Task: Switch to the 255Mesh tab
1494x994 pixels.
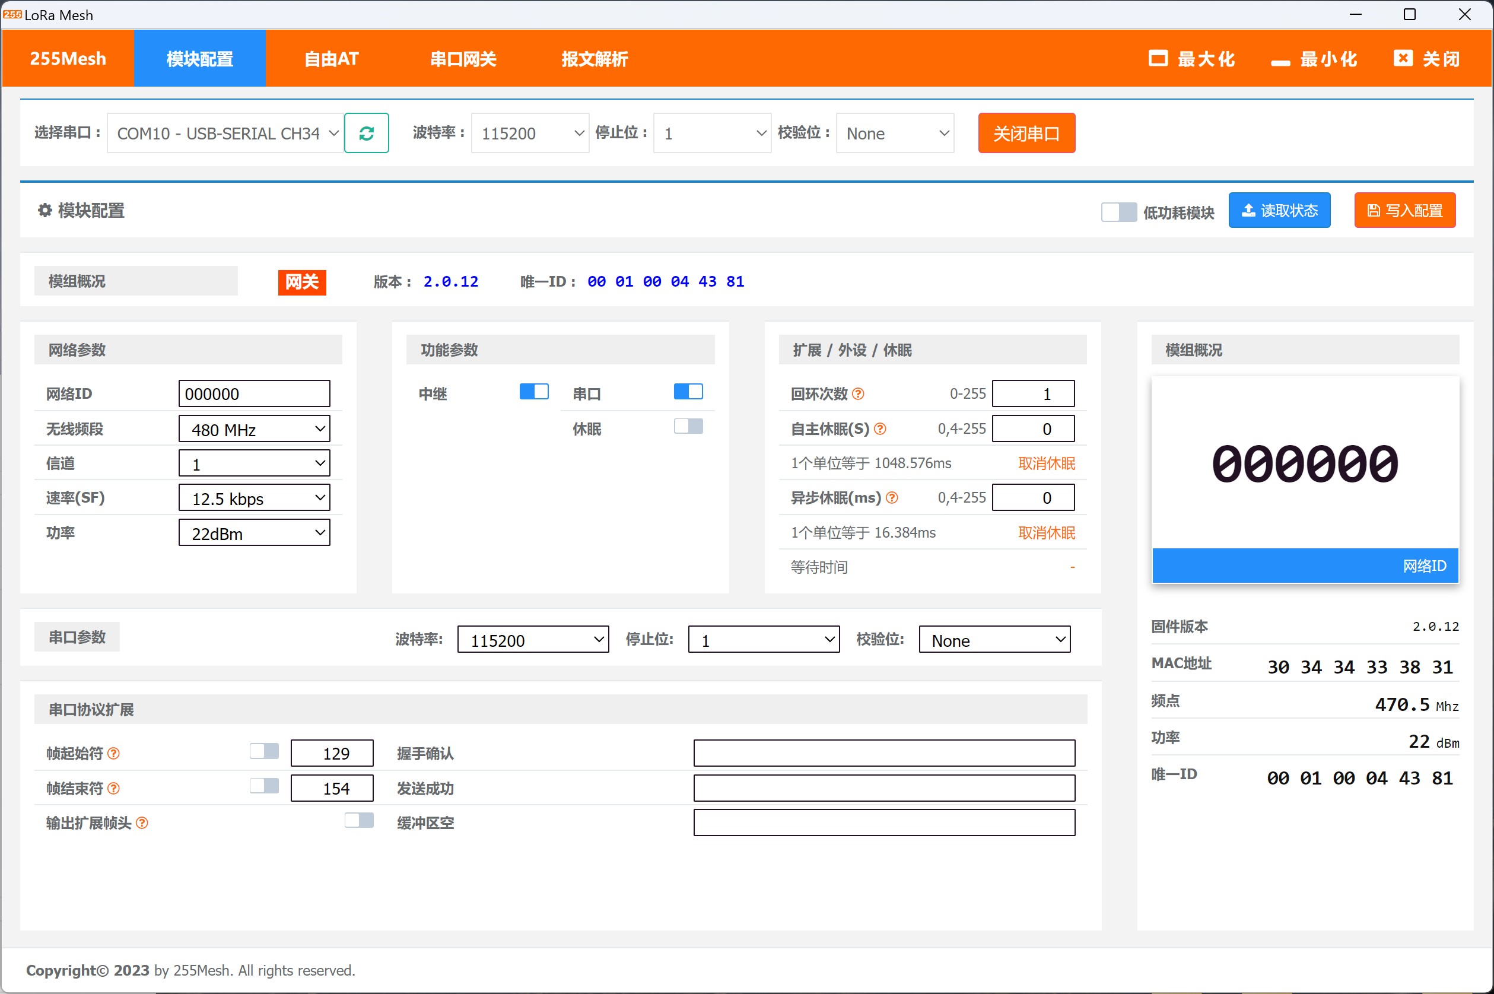Action: tap(68, 58)
